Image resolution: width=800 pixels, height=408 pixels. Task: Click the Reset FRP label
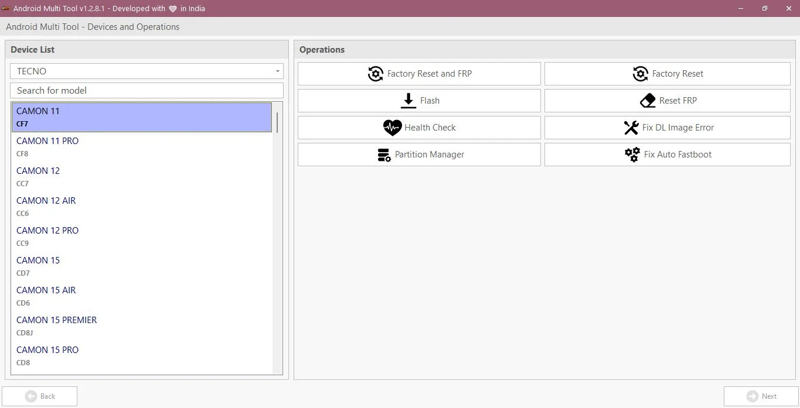678,101
